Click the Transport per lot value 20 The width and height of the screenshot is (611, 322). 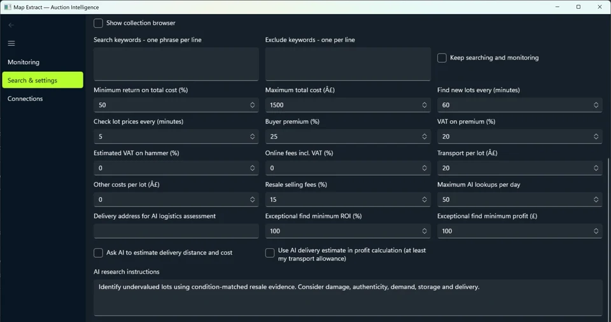520,168
